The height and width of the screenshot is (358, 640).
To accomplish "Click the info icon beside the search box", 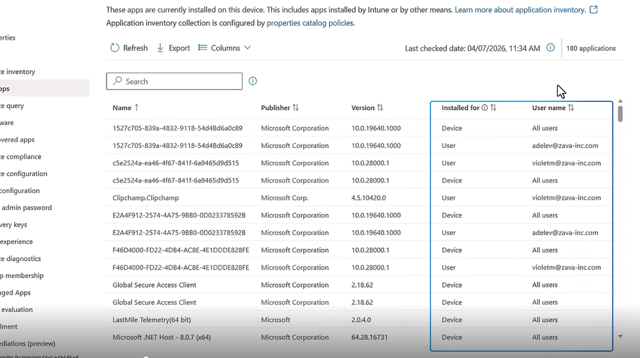I will [253, 81].
